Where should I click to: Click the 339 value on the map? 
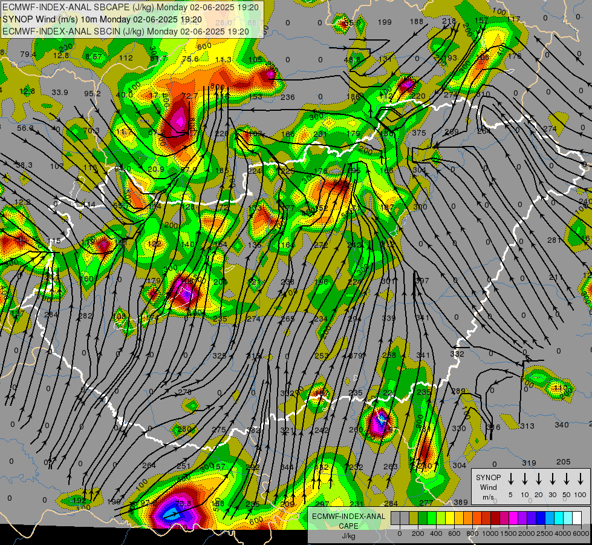388,318
